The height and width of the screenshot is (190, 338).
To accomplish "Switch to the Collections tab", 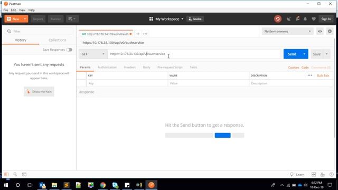I will point(58,40).
